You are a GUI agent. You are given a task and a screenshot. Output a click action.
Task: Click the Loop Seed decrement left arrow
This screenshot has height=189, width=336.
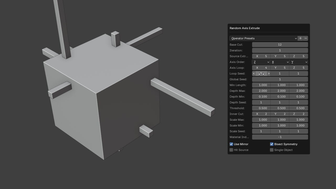254,73
